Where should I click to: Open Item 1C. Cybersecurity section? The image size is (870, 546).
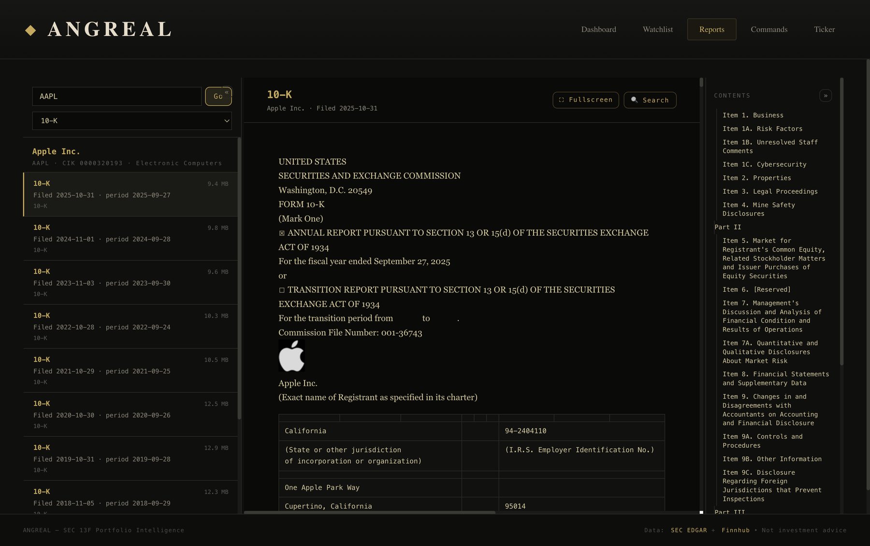pyautogui.click(x=764, y=164)
